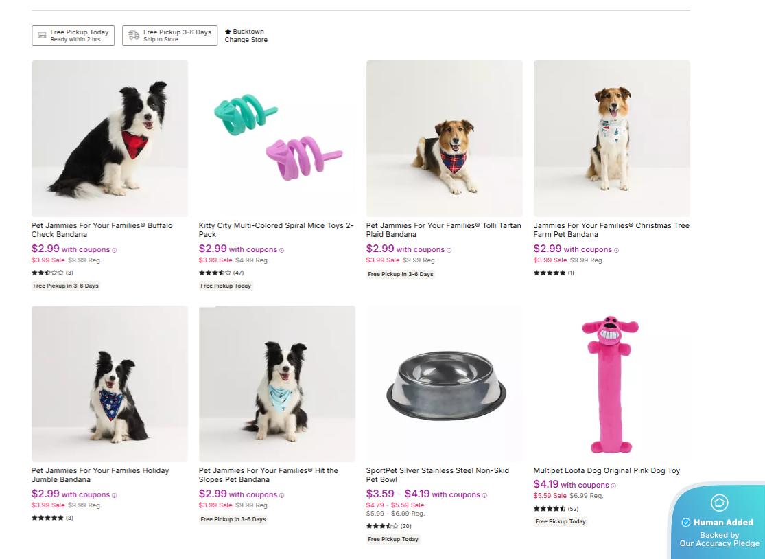Viewport: 765px width, 559px height.
Task: Click star icon beside Bucktown store name
Action: pos(226,30)
